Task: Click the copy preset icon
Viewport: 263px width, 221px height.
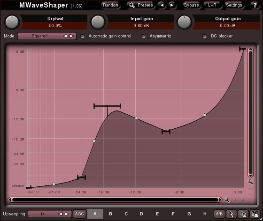Action: [243, 214]
